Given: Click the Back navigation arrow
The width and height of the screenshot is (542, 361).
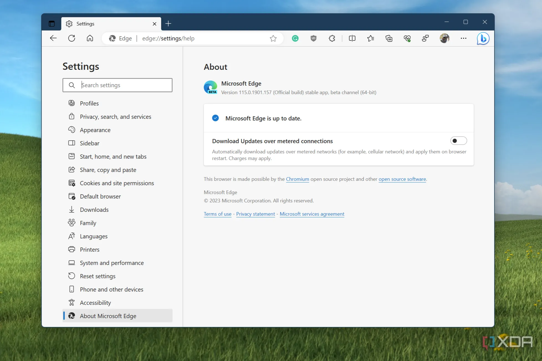Looking at the screenshot, I should click(x=53, y=38).
